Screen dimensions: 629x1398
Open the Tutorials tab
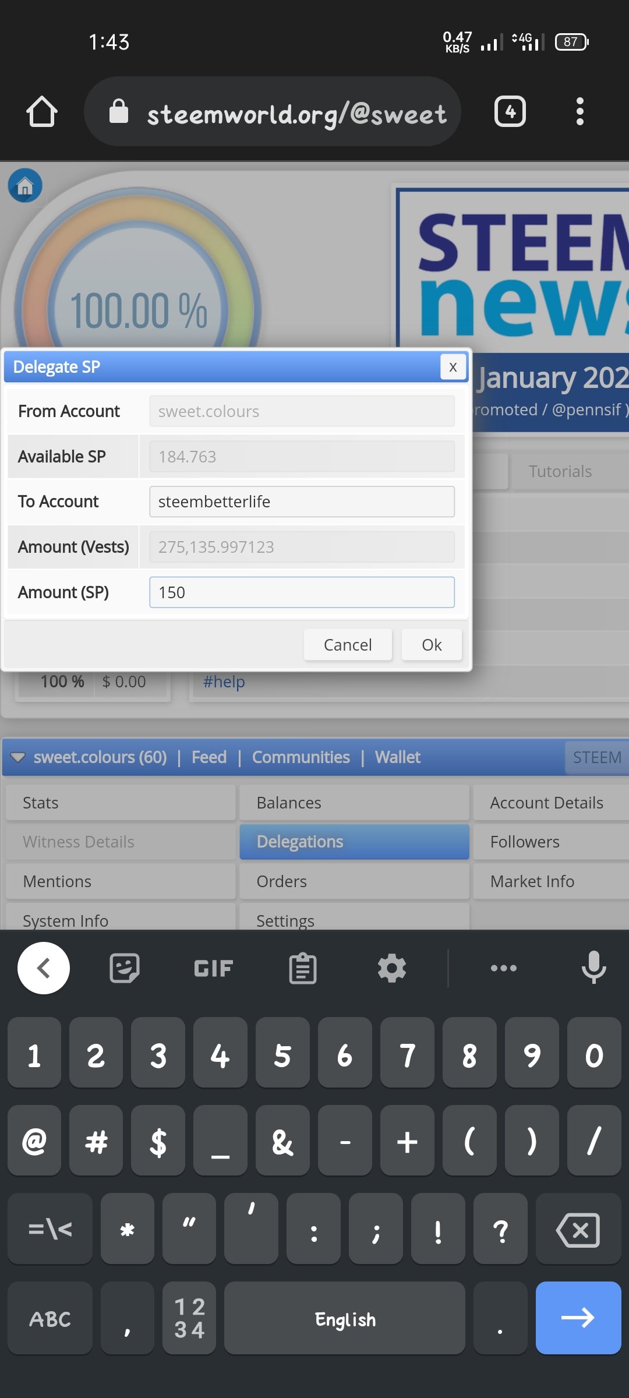(570, 471)
